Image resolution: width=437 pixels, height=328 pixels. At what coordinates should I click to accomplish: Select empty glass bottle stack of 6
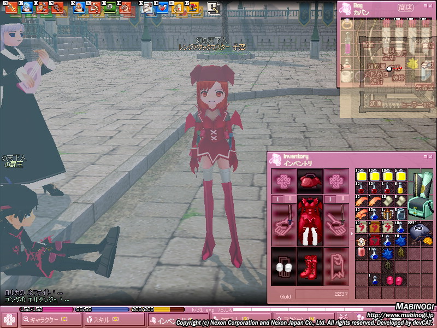click(x=400, y=214)
